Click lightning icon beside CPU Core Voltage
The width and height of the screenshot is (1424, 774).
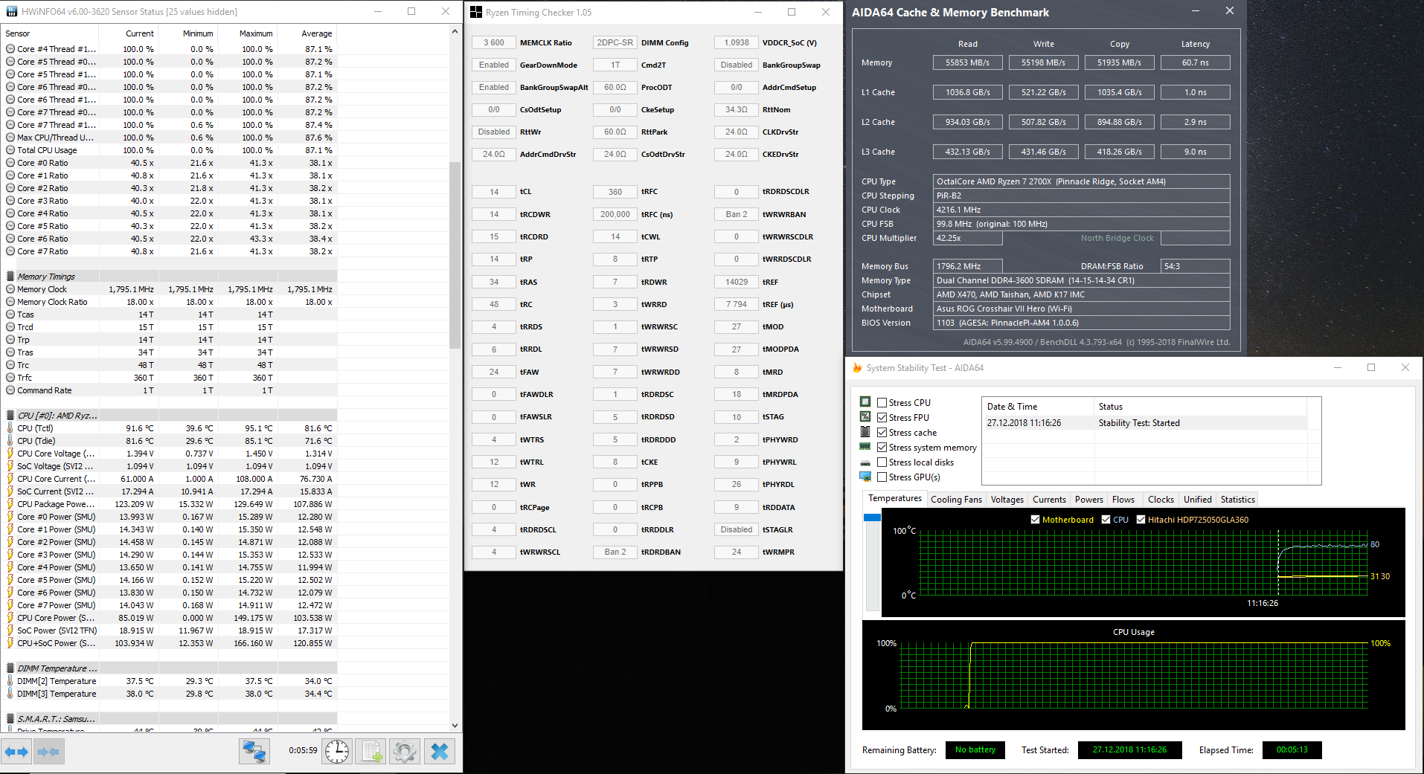pyautogui.click(x=10, y=454)
